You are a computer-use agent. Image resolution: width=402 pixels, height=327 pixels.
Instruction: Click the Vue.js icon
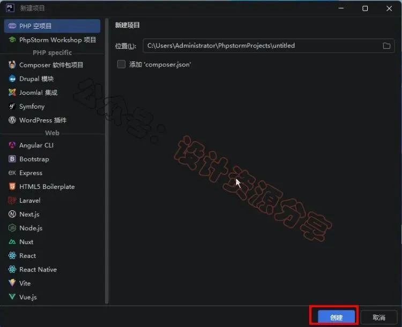click(12, 297)
